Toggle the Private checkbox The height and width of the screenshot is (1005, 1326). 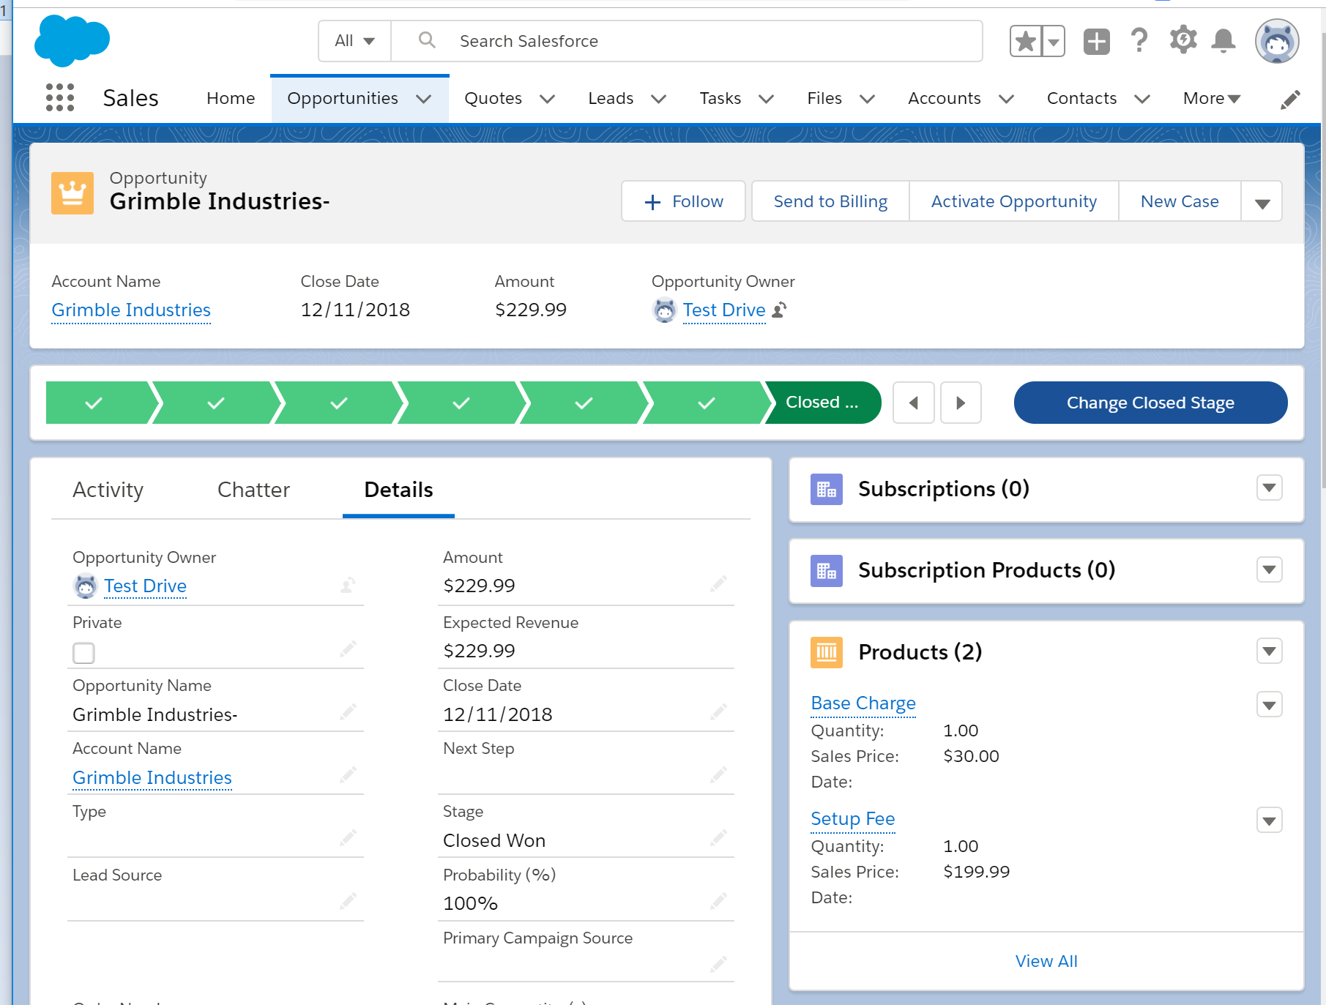coord(84,653)
